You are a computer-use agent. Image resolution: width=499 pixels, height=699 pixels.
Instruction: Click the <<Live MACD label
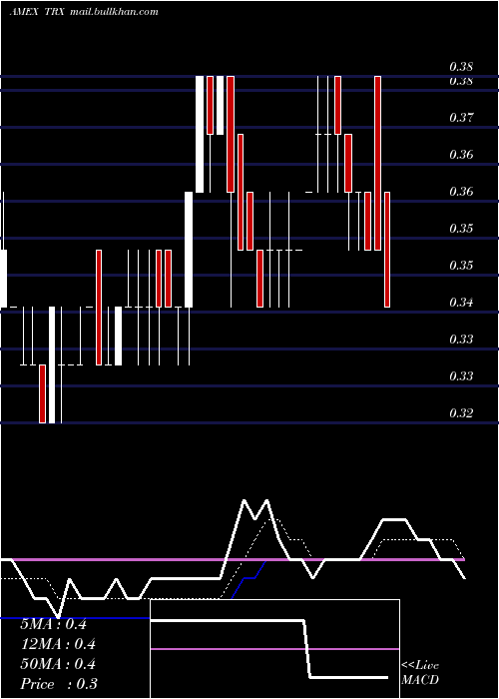pyautogui.click(x=420, y=673)
